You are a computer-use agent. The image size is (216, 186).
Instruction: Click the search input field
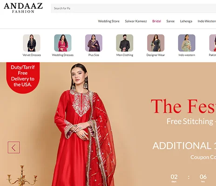coord(134,8)
